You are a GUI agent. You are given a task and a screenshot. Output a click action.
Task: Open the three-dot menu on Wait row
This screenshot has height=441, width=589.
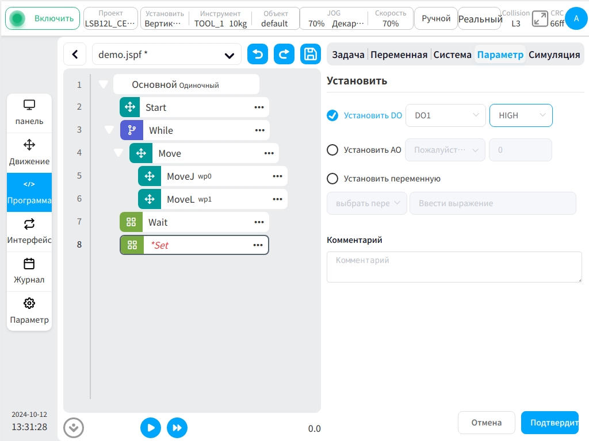pos(259,222)
